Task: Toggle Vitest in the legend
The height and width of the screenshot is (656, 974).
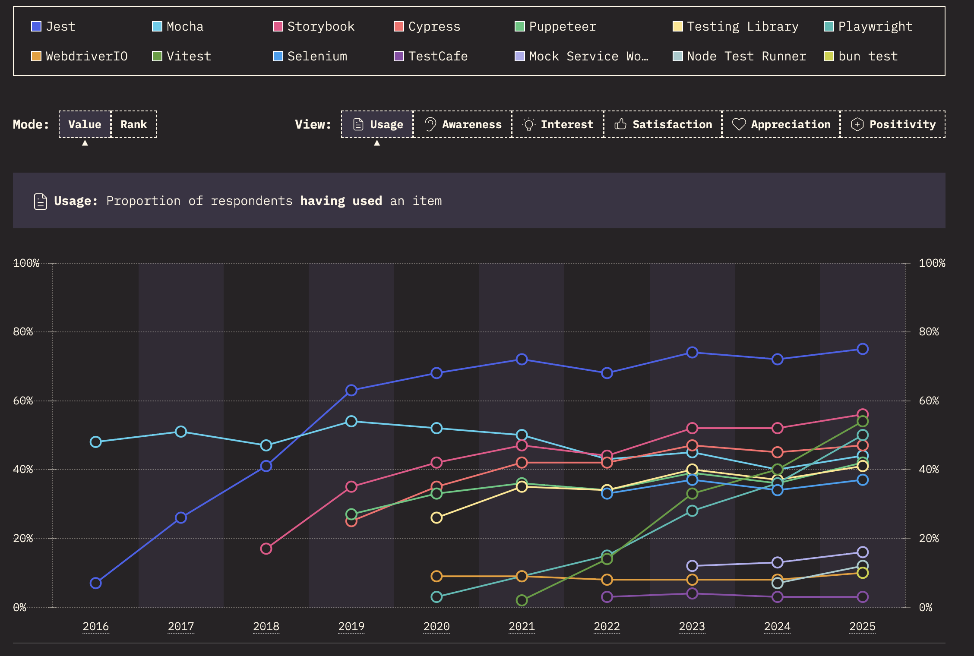Action: point(182,56)
